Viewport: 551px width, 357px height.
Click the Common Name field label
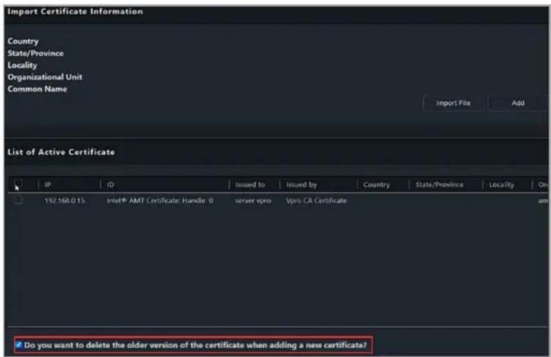pyautogui.click(x=37, y=89)
